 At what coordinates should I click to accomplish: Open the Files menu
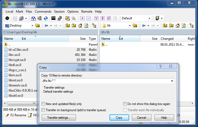29,12
